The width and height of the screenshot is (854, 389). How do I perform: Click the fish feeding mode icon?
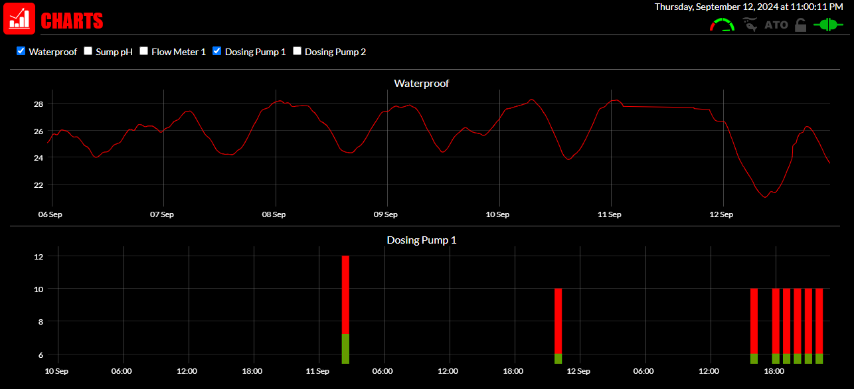[x=750, y=25]
